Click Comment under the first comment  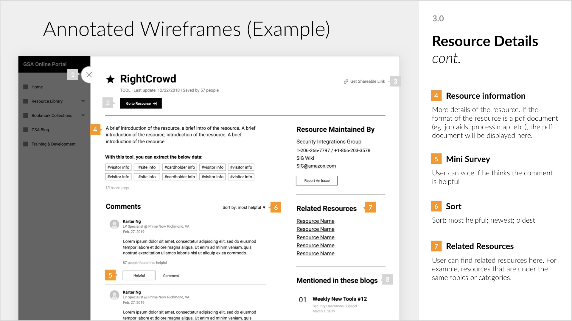click(x=171, y=276)
